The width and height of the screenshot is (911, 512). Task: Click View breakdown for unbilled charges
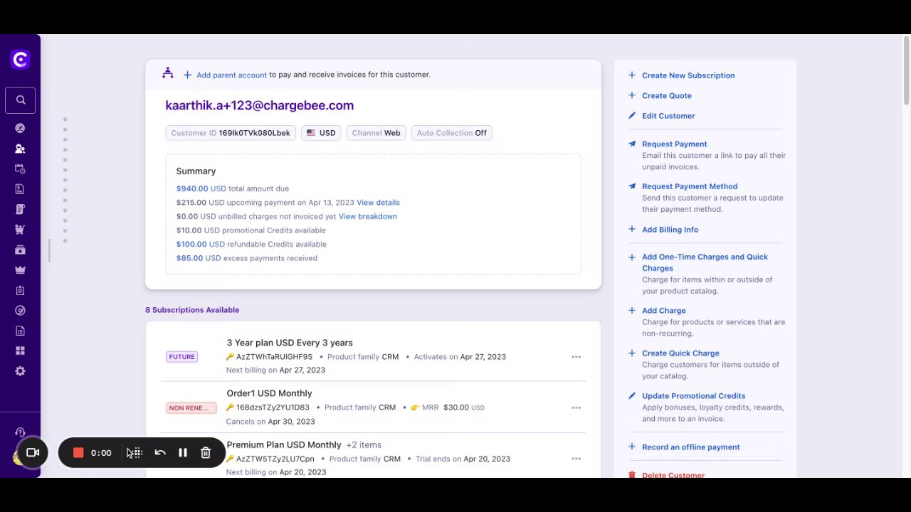(368, 216)
